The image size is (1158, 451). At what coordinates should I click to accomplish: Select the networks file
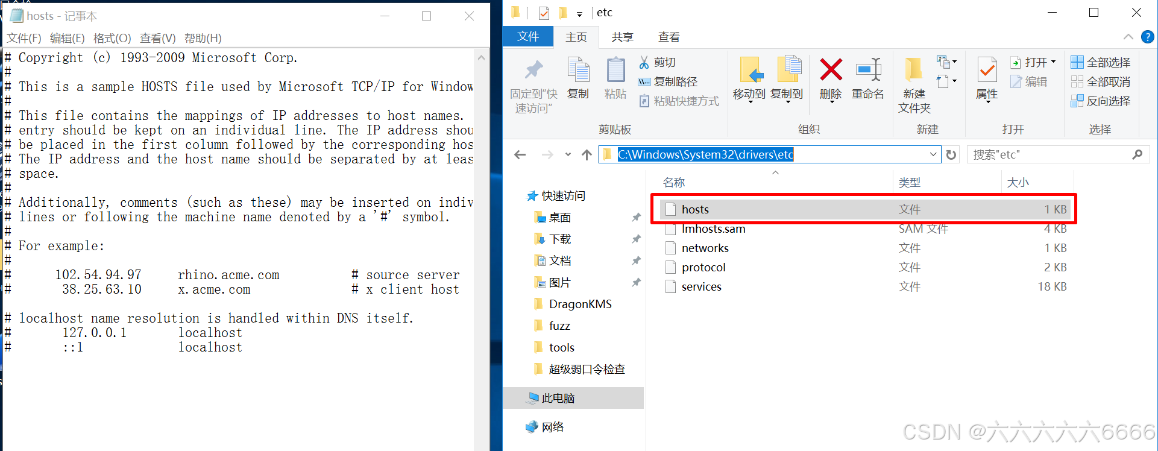click(866, 248)
